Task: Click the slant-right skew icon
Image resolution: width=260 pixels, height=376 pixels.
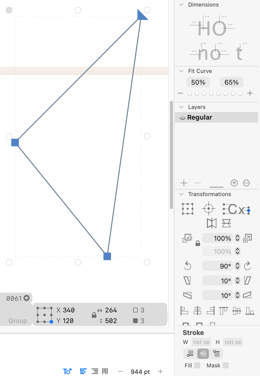Action: point(247,280)
